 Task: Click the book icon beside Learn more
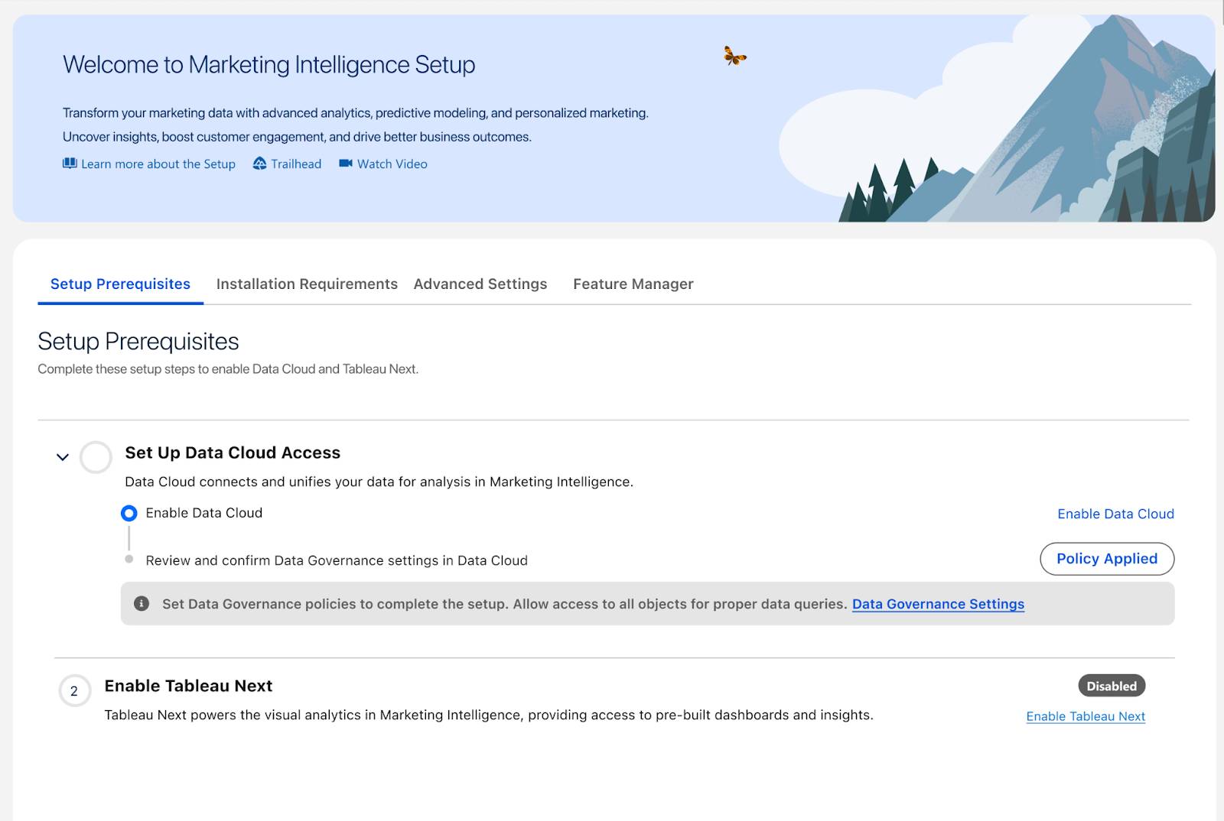(x=70, y=164)
